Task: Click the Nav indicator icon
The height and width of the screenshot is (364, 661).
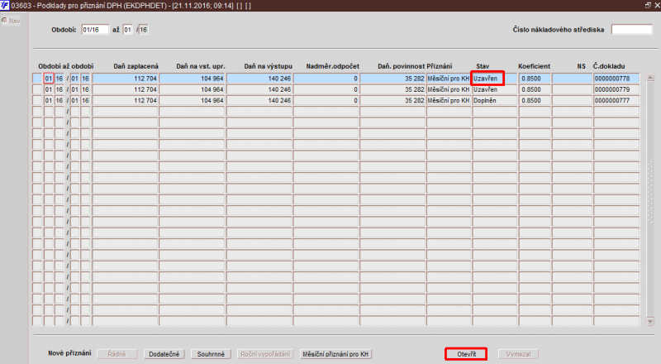Action: [x=5, y=21]
